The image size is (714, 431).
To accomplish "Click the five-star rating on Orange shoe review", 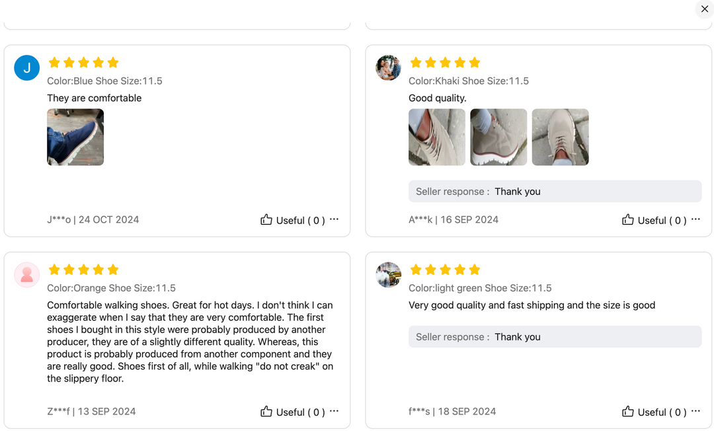I will click(83, 270).
